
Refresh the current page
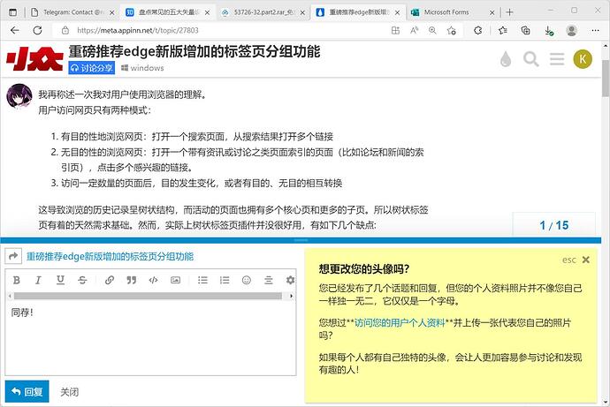tap(37, 30)
